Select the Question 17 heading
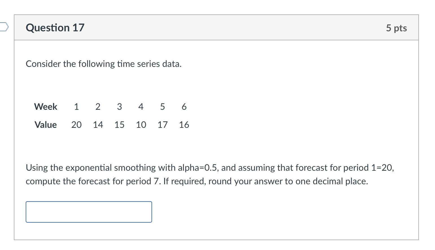The width and height of the screenshot is (435, 250). pyautogui.click(x=55, y=28)
